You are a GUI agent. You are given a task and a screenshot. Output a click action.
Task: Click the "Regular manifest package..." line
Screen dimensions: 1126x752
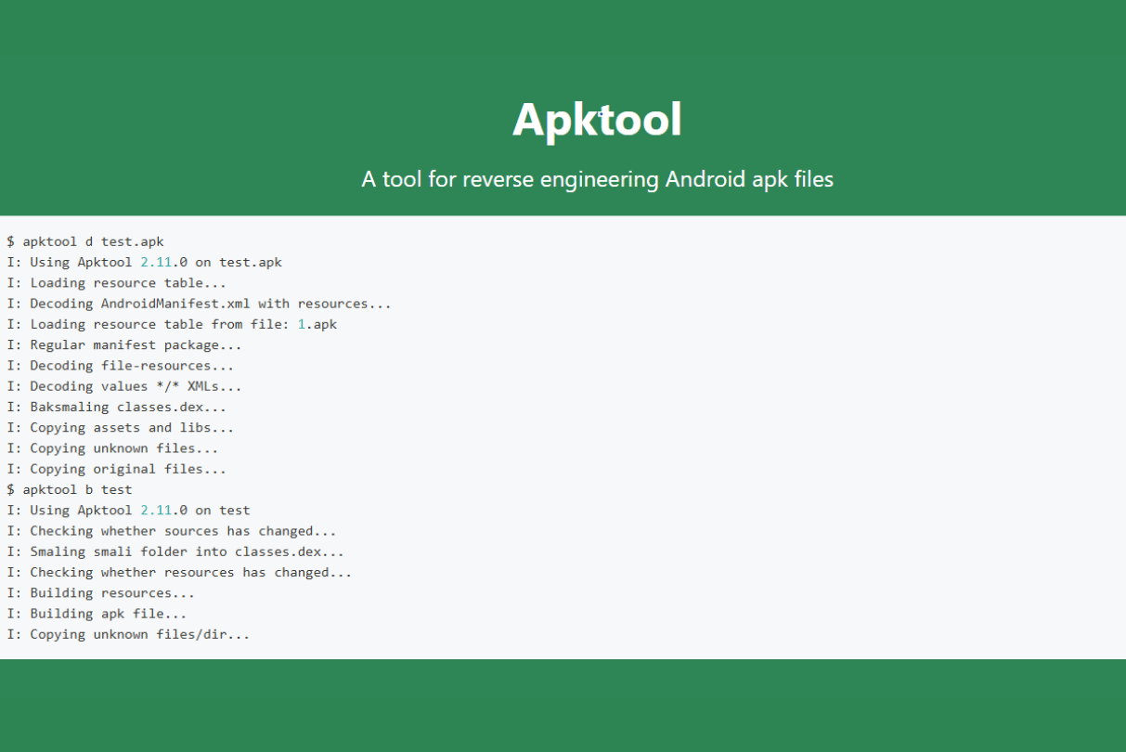tap(124, 344)
